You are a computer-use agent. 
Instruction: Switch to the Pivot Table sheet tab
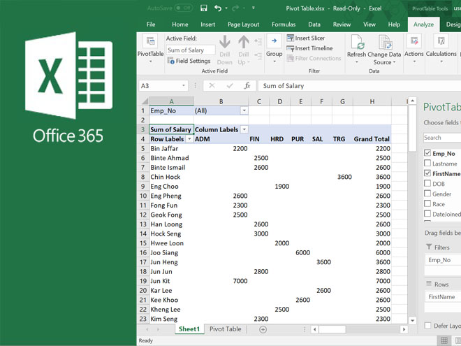(x=225, y=329)
